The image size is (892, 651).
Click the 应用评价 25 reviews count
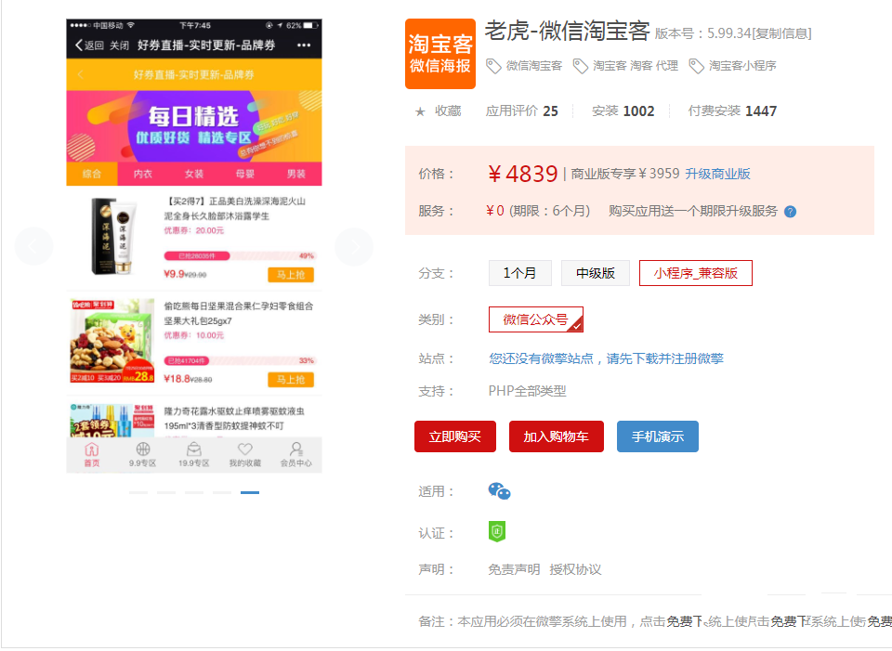tap(521, 111)
